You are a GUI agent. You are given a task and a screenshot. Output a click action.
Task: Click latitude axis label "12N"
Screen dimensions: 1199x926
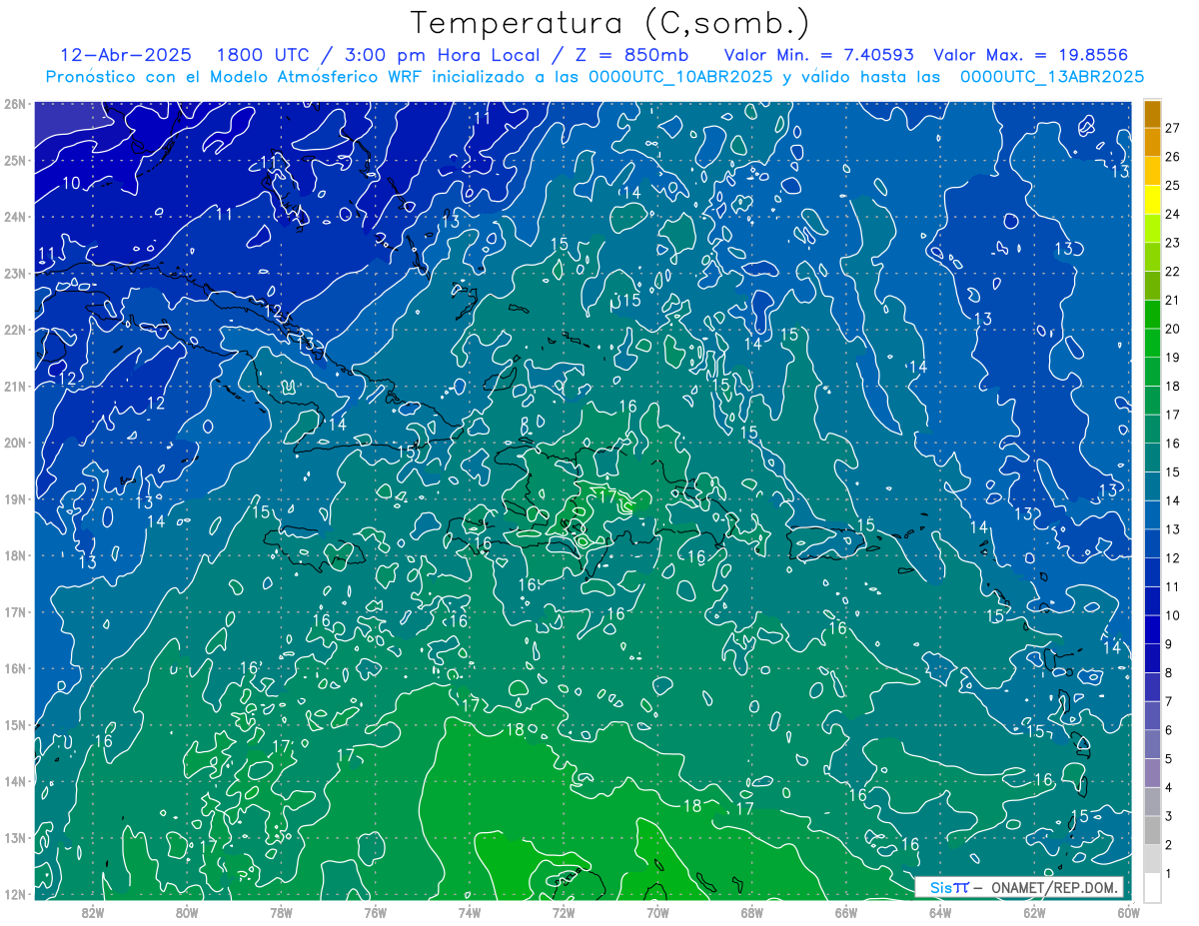tap(14, 894)
